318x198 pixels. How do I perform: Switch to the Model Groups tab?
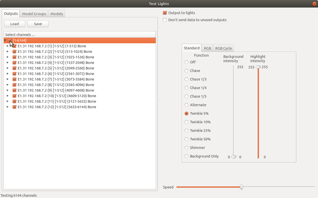(34, 14)
